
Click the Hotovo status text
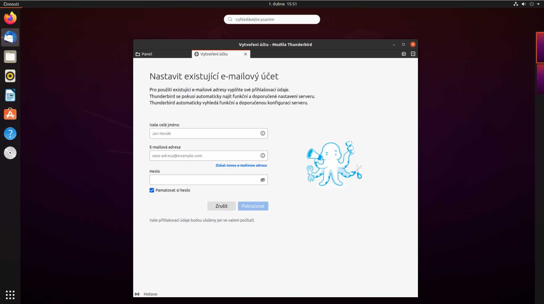pyautogui.click(x=150, y=294)
